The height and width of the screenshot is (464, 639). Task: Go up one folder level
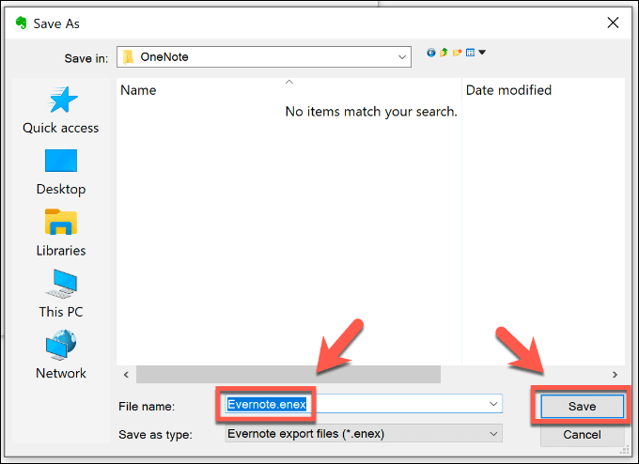[444, 53]
